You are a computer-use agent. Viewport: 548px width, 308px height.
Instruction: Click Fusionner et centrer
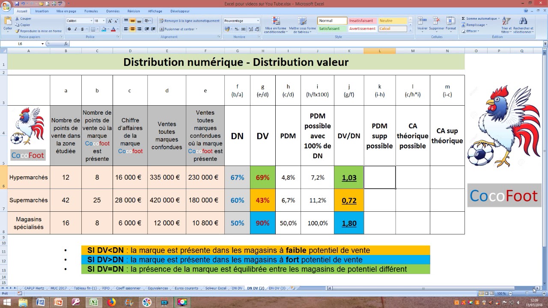click(x=178, y=29)
